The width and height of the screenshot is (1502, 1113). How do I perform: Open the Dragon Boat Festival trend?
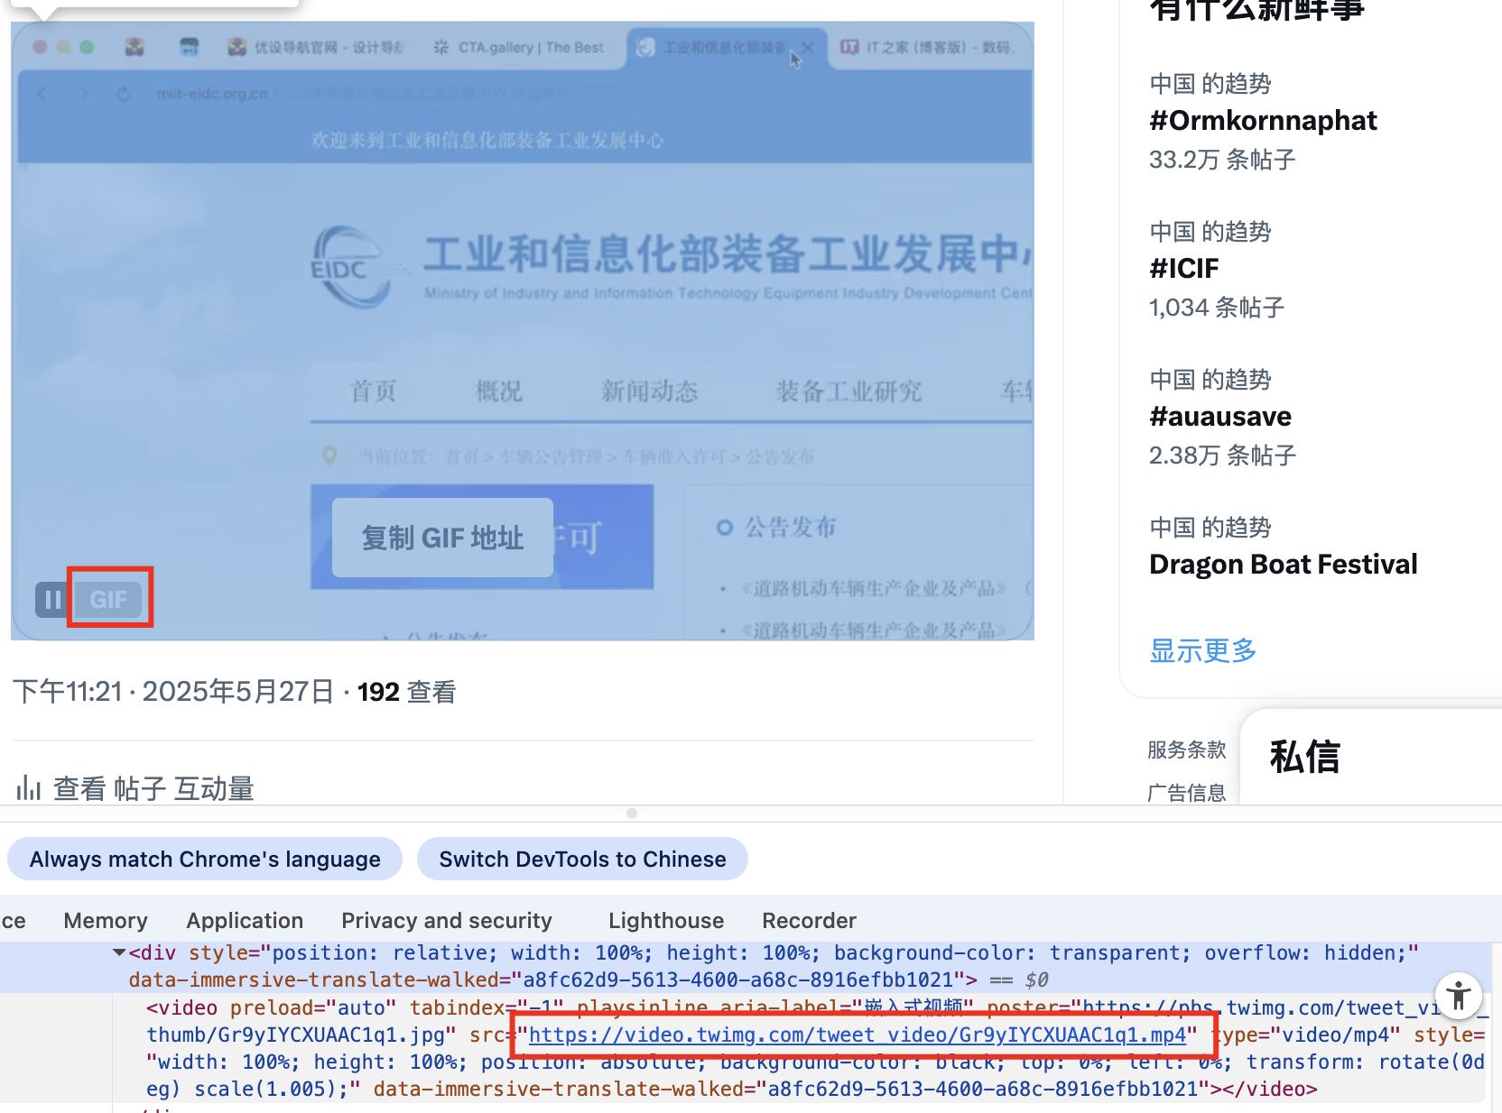[x=1283, y=565]
